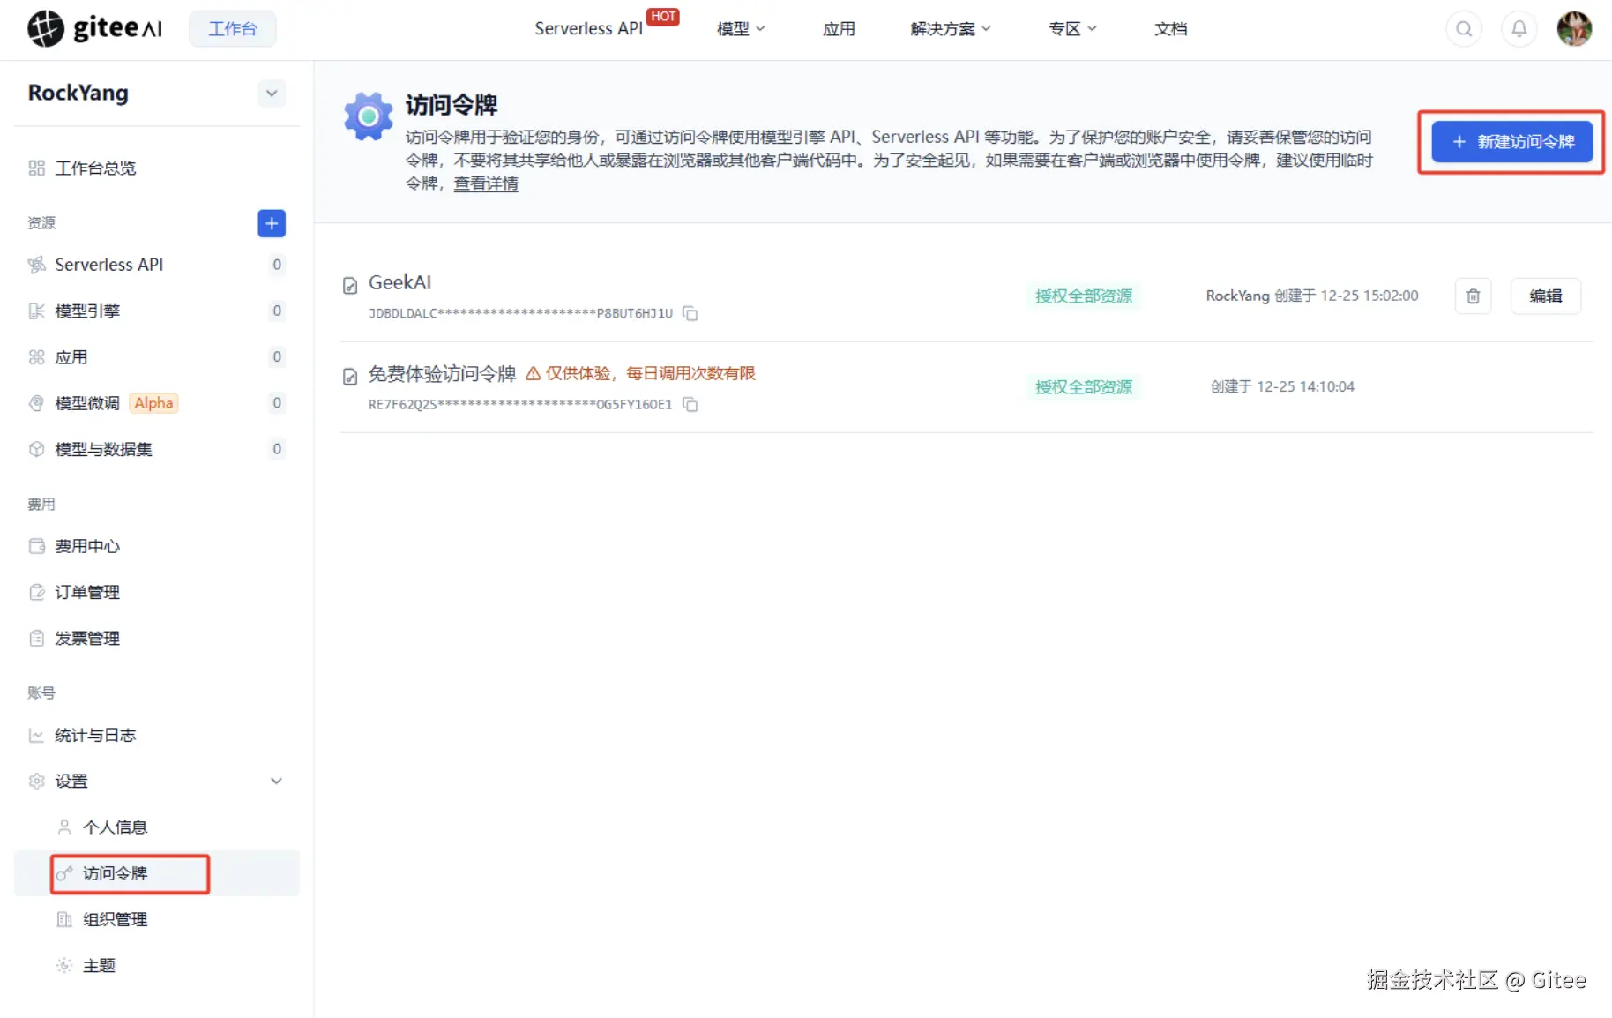Click the 新建访问令牌 button

click(x=1511, y=142)
